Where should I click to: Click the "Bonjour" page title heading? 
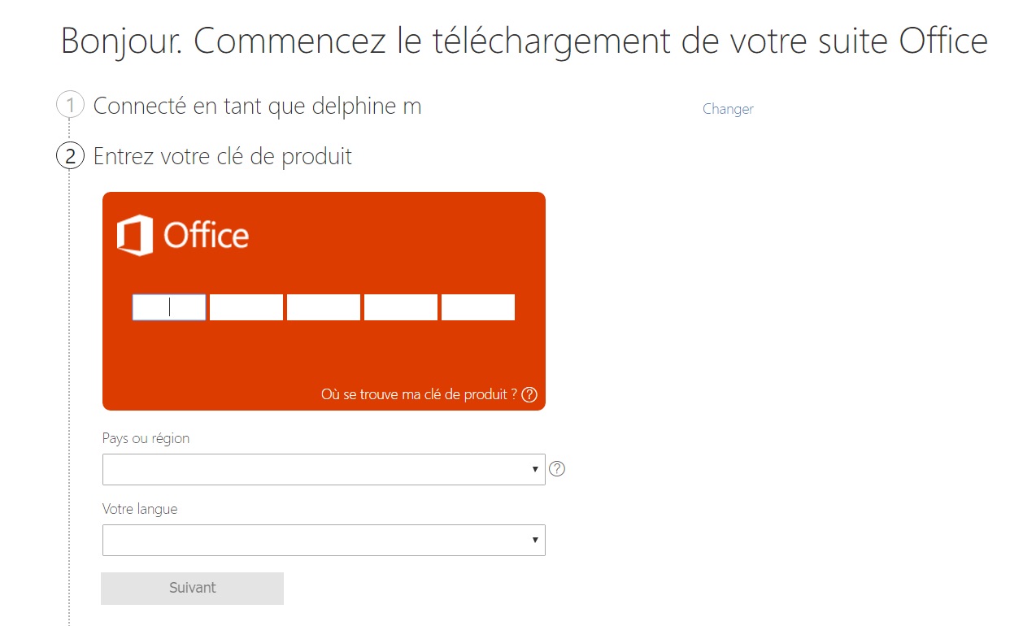click(x=525, y=41)
